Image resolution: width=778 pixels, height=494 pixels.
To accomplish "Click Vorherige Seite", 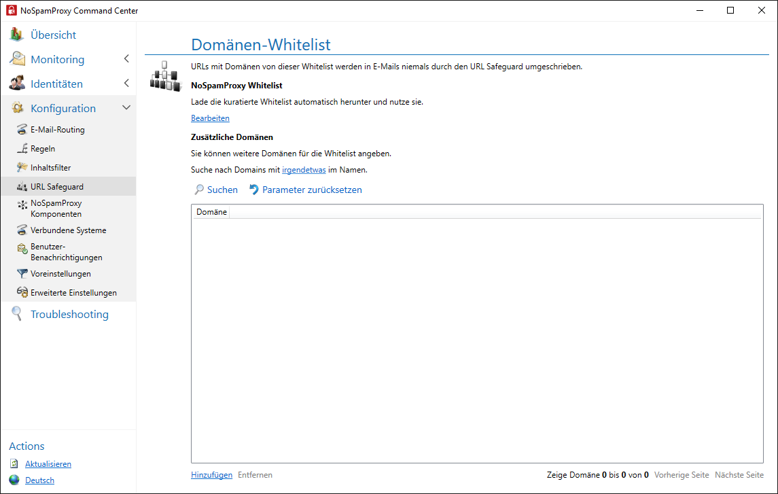I will pos(682,475).
